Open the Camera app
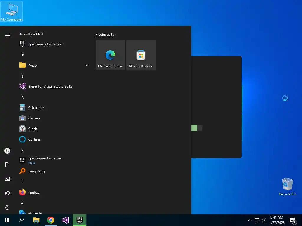 point(54,118)
